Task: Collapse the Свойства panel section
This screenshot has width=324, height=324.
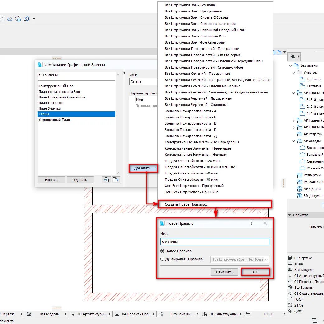Action: tap(289, 215)
